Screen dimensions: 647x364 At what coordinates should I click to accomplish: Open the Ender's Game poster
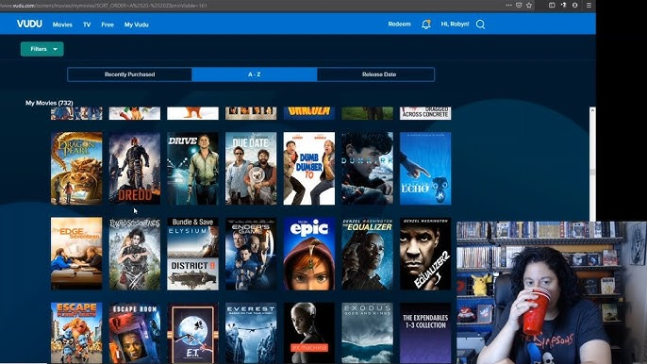[251, 254]
